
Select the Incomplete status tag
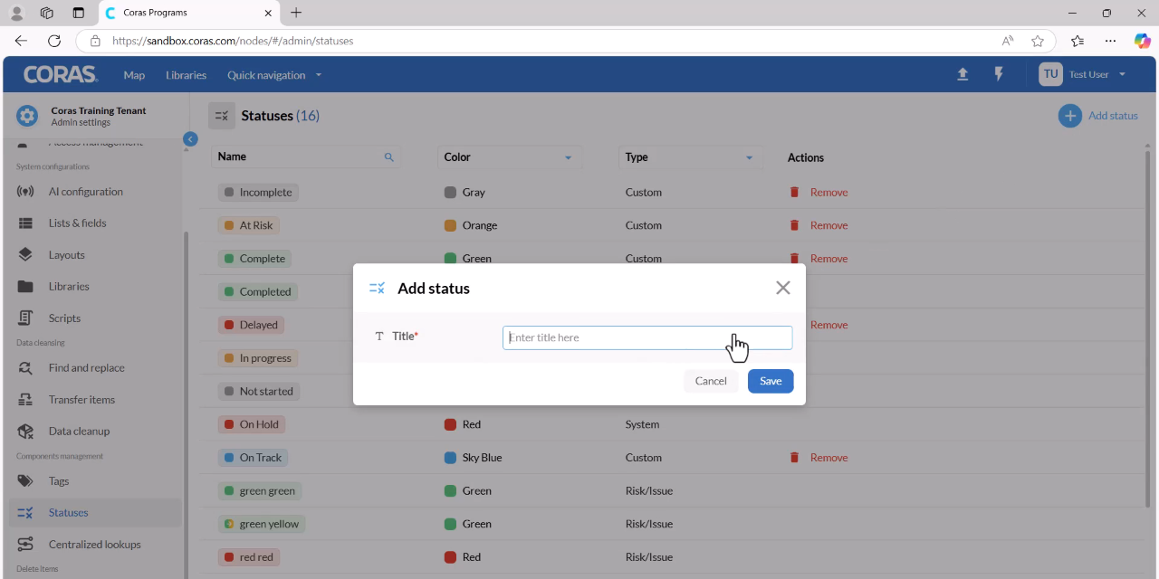(258, 193)
